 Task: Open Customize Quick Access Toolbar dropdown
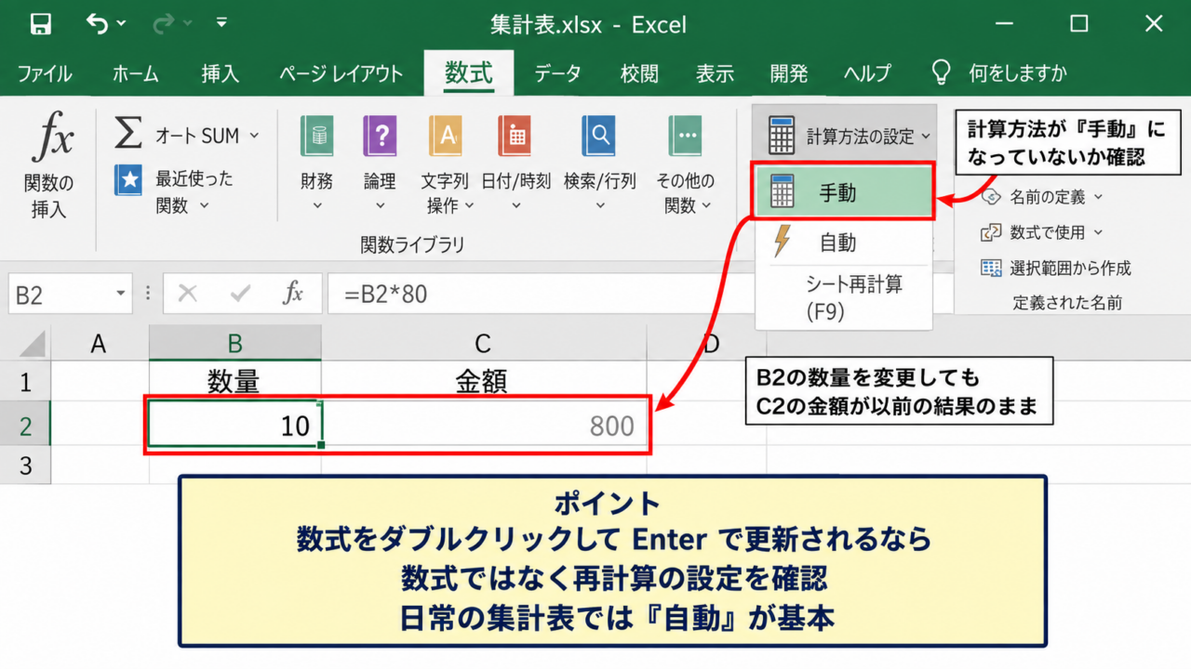click(221, 21)
